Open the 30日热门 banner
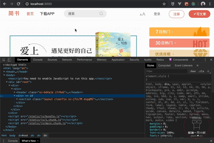This screenshot has height=143, width=214. [179, 43]
